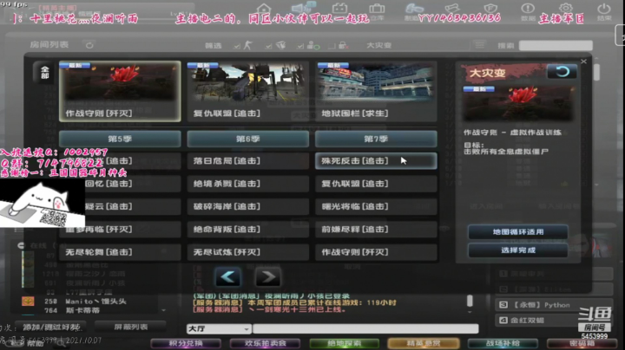
Task: Toggle the locked room filter checkbox
Action: coord(332,46)
